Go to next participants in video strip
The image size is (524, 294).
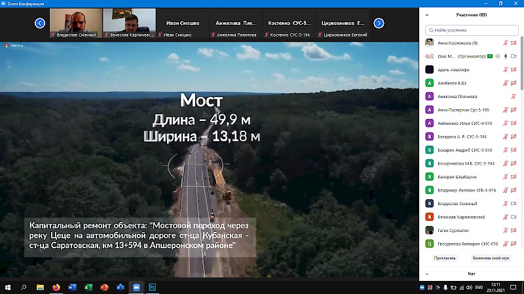[x=379, y=24]
